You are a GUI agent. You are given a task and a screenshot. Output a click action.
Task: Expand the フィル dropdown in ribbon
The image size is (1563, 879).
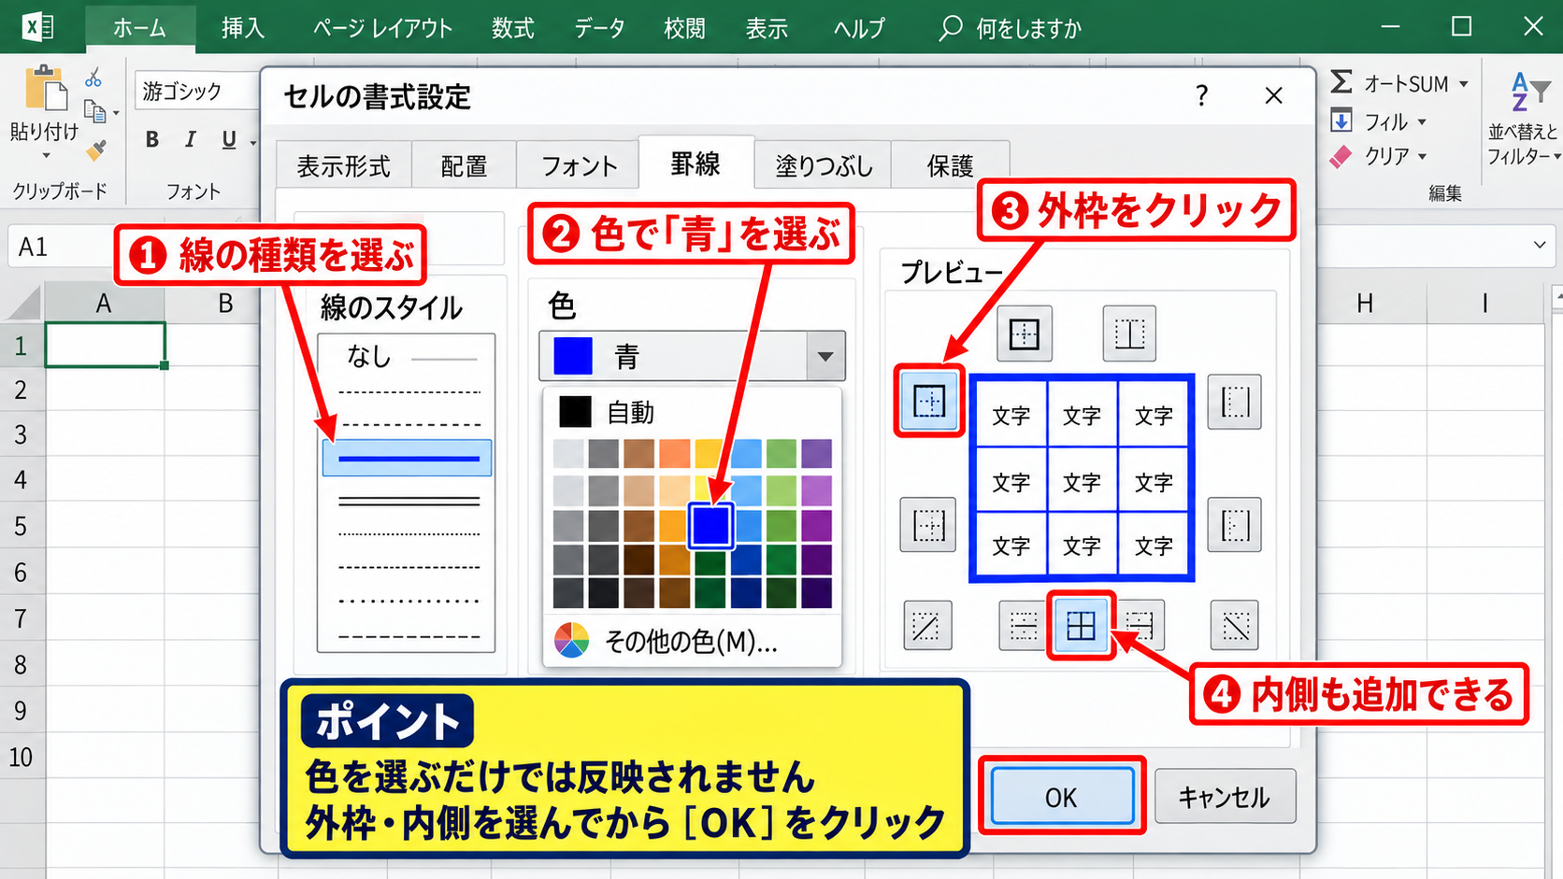(1422, 121)
